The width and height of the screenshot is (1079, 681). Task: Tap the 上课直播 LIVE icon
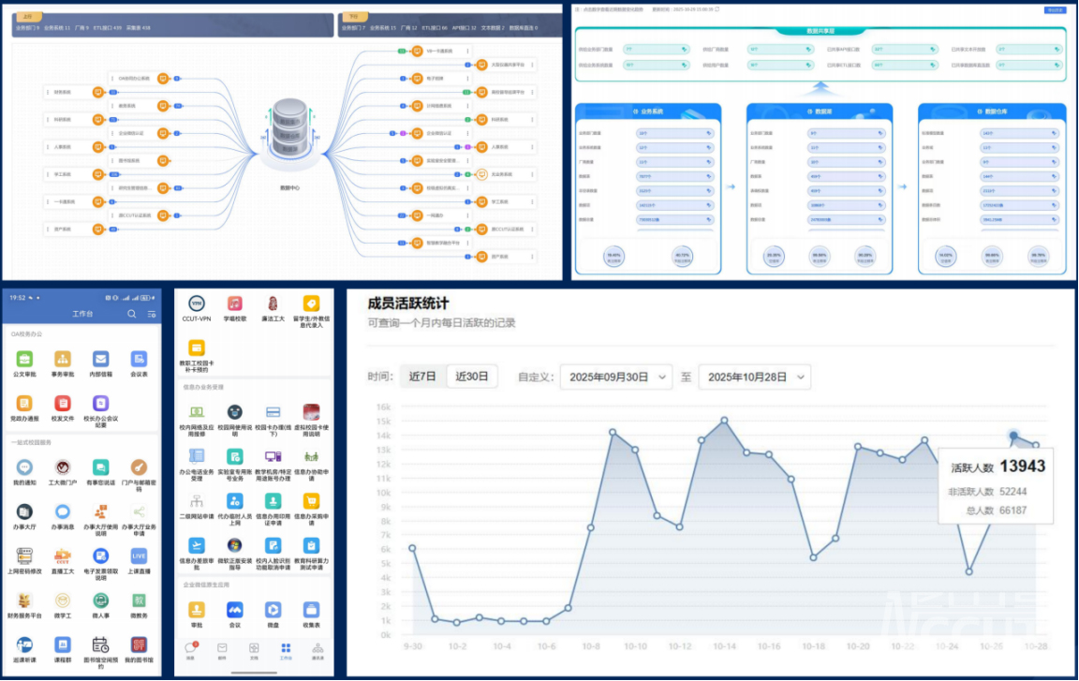point(139,557)
